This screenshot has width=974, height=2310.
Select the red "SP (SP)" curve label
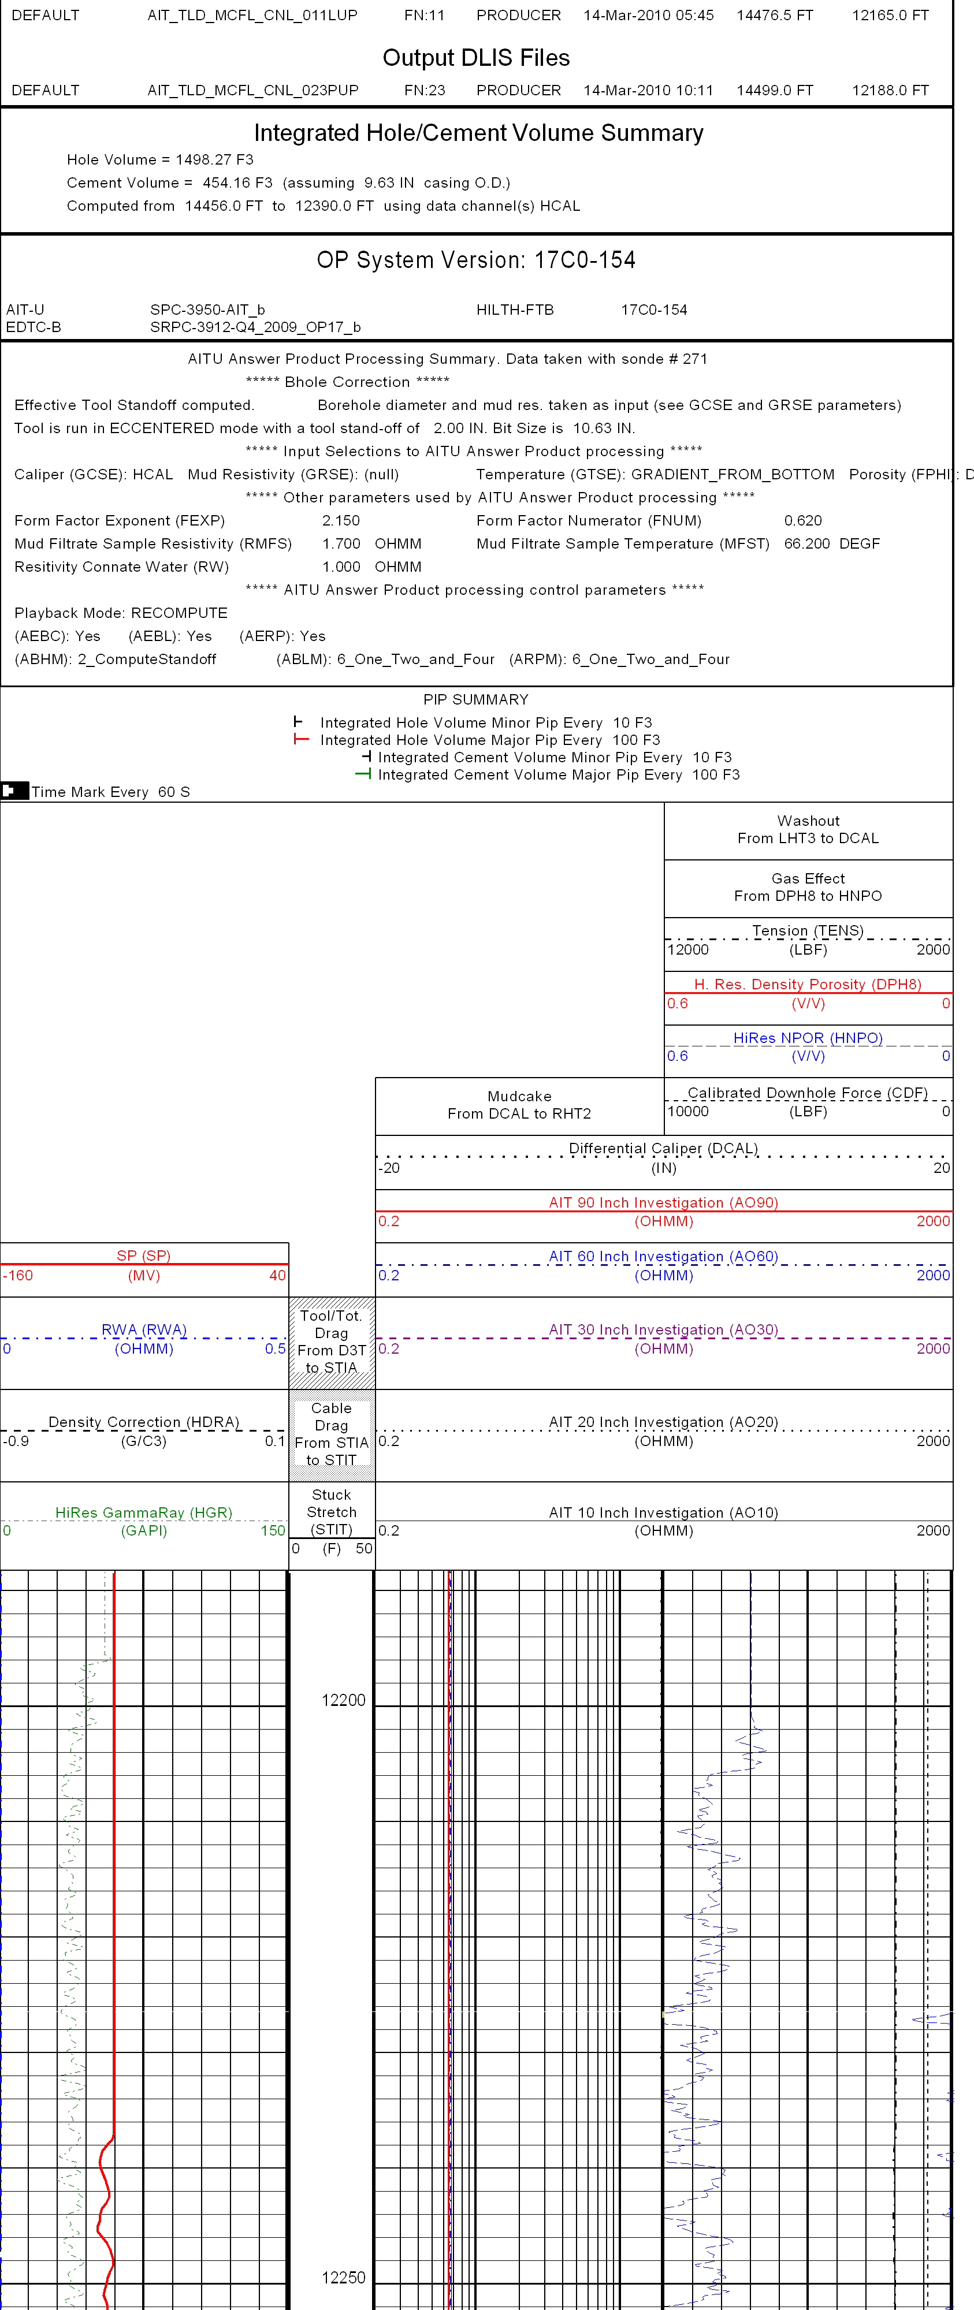143,1255
